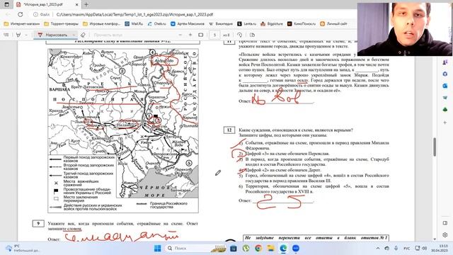Open the sidebar Outlook icon
The width and height of the screenshot is (453, 255).
(445, 86)
